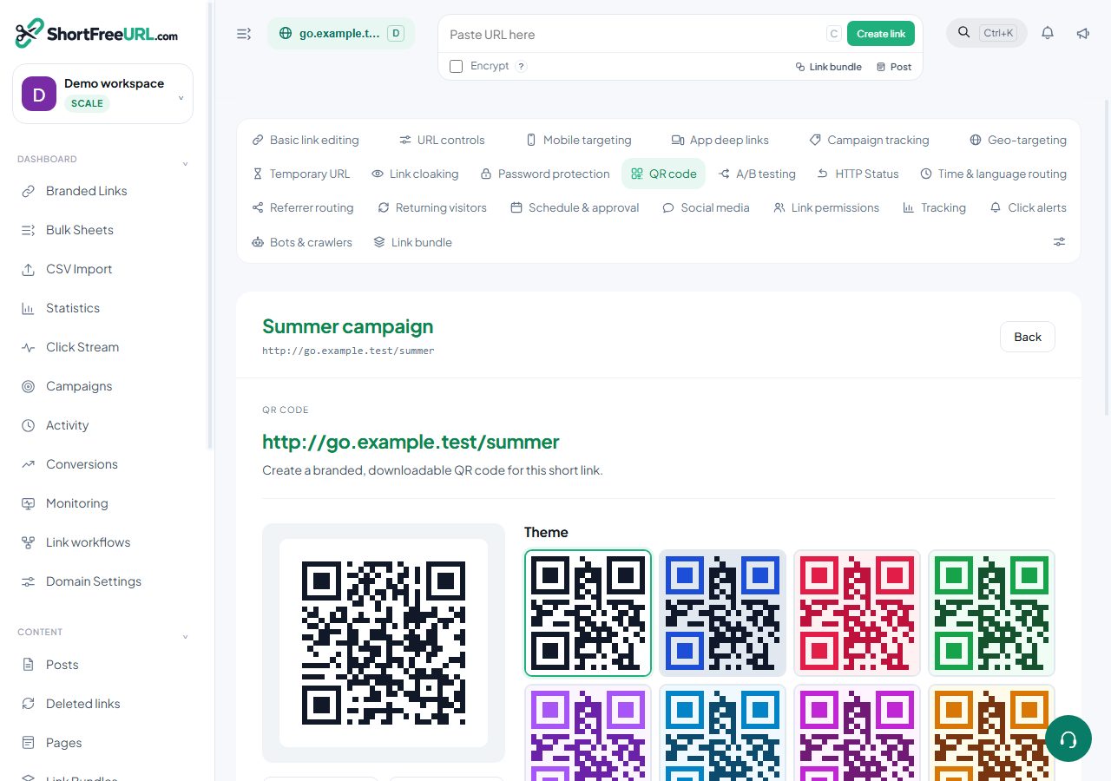
Task: Switch to the URL controls tab
Action: click(x=442, y=140)
